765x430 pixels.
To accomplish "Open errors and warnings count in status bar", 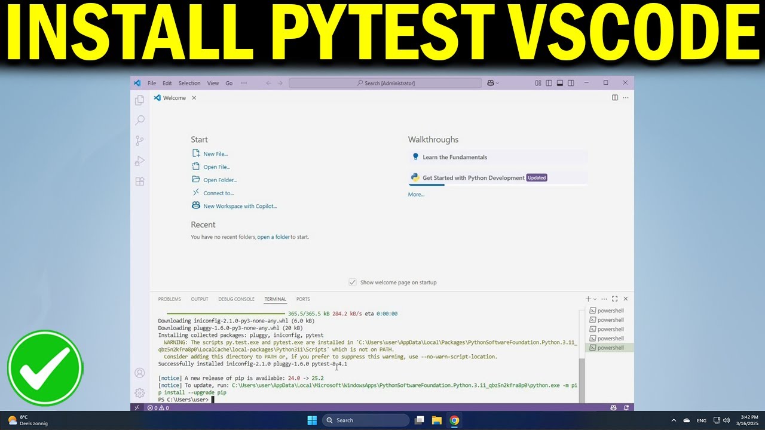I will coord(158,408).
